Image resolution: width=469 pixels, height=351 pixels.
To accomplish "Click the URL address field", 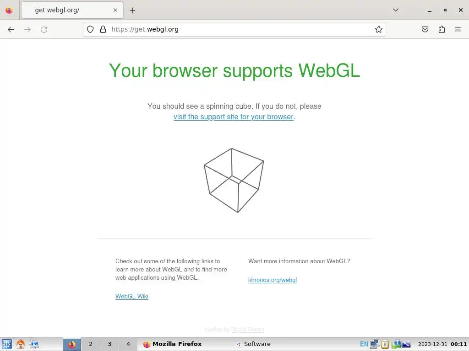I will coord(239,29).
